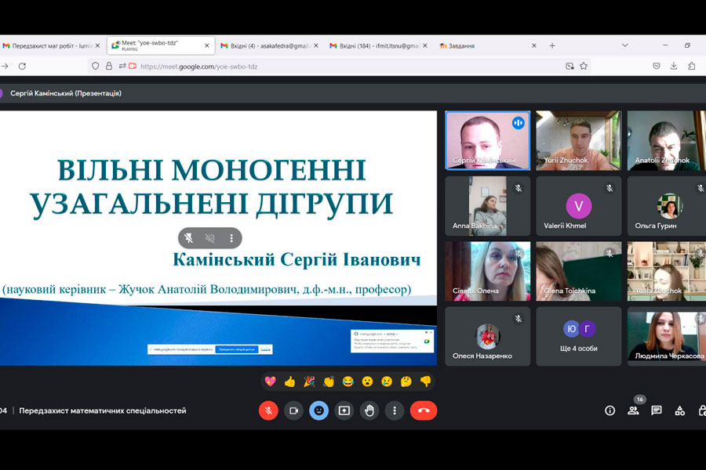Unpin the presentation with the pin icon
Screen dimensions: 706x470
point(188,238)
